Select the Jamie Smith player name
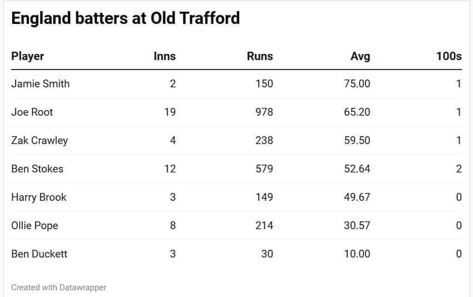The height and width of the screenshot is (297, 473). pyautogui.click(x=40, y=83)
